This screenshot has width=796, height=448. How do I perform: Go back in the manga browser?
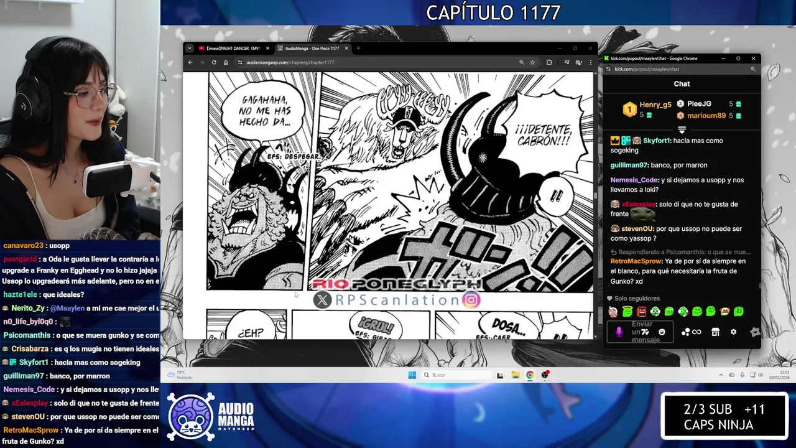[191, 62]
